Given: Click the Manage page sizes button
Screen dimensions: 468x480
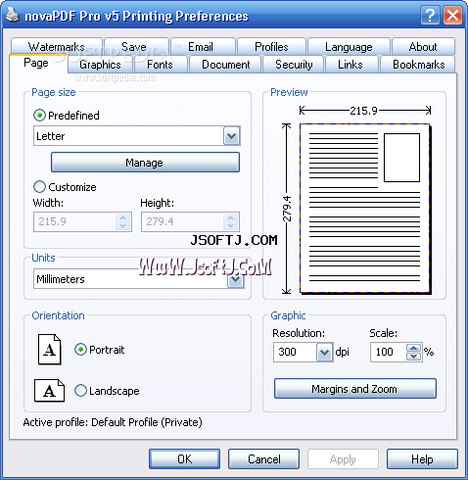Looking at the screenshot, I should (x=145, y=163).
